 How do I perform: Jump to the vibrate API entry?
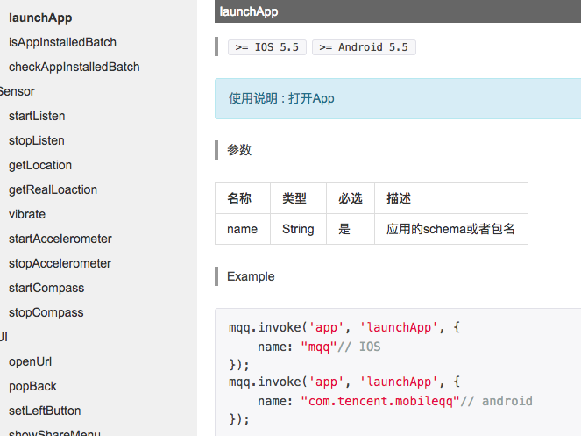(x=27, y=214)
